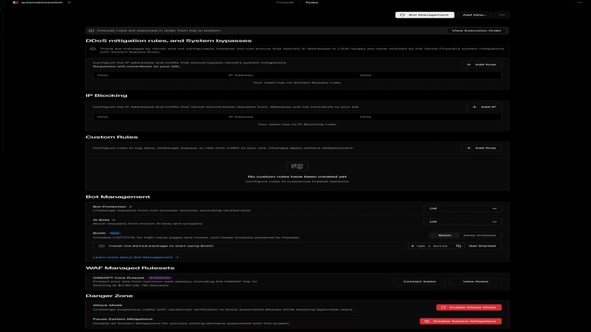The image size is (591, 332).
Task: Click the info icon in the System bypasses notice
Action: tap(93, 48)
